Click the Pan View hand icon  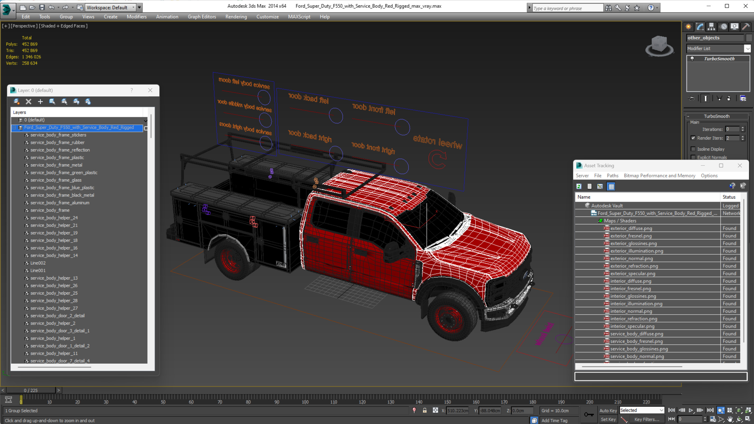(x=730, y=419)
